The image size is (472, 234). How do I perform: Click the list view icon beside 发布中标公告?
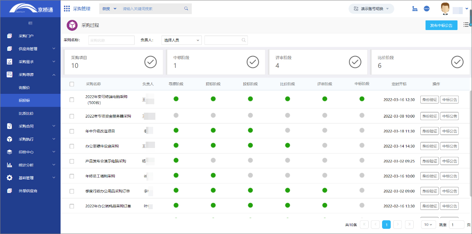click(x=466, y=25)
